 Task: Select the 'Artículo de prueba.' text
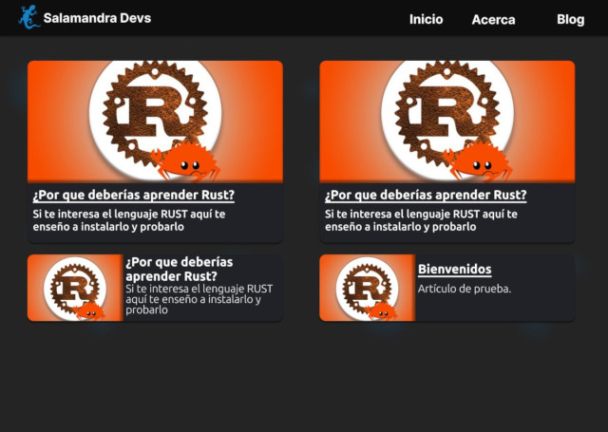tap(465, 289)
